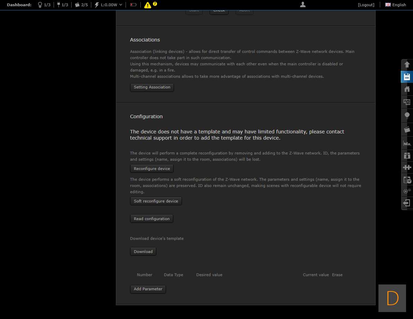
Task: Click the puzzle piece plugins icon
Action: [x=407, y=168]
